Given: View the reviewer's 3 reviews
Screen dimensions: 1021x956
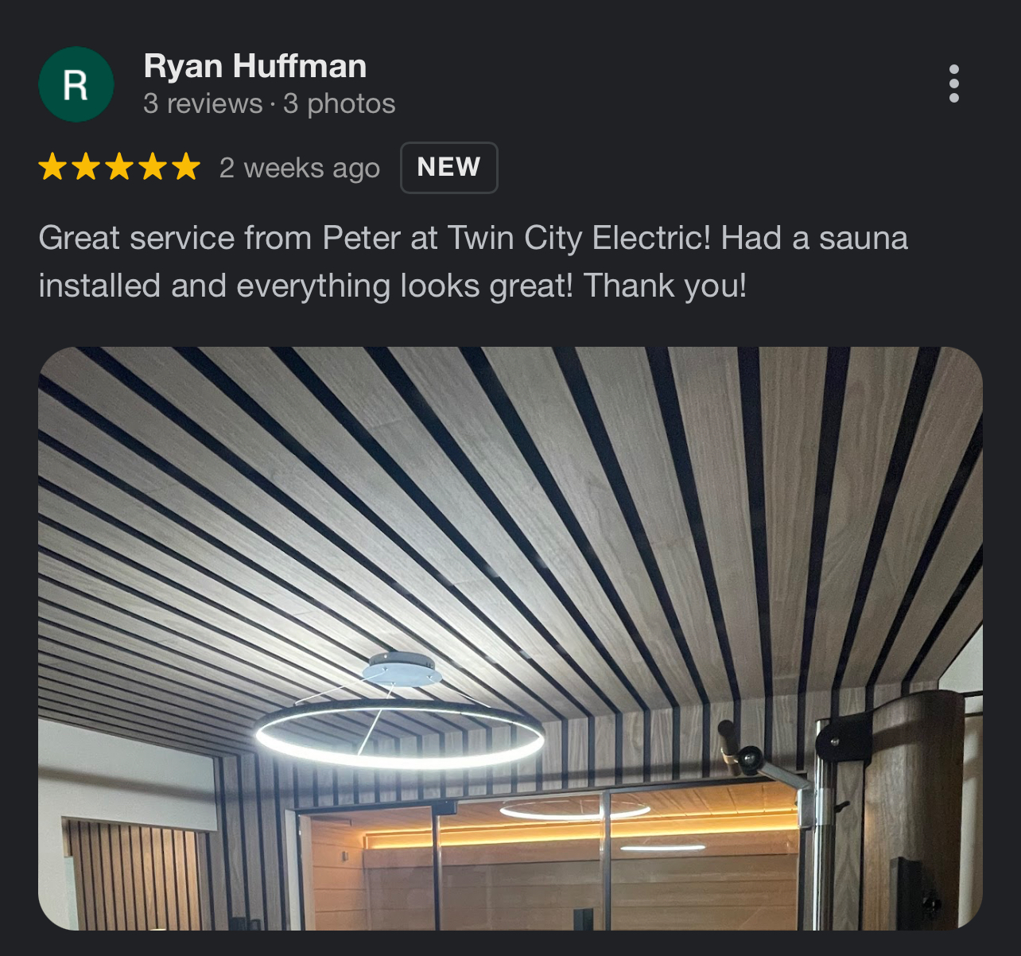Looking at the screenshot, I should click(x=203, y=103).
